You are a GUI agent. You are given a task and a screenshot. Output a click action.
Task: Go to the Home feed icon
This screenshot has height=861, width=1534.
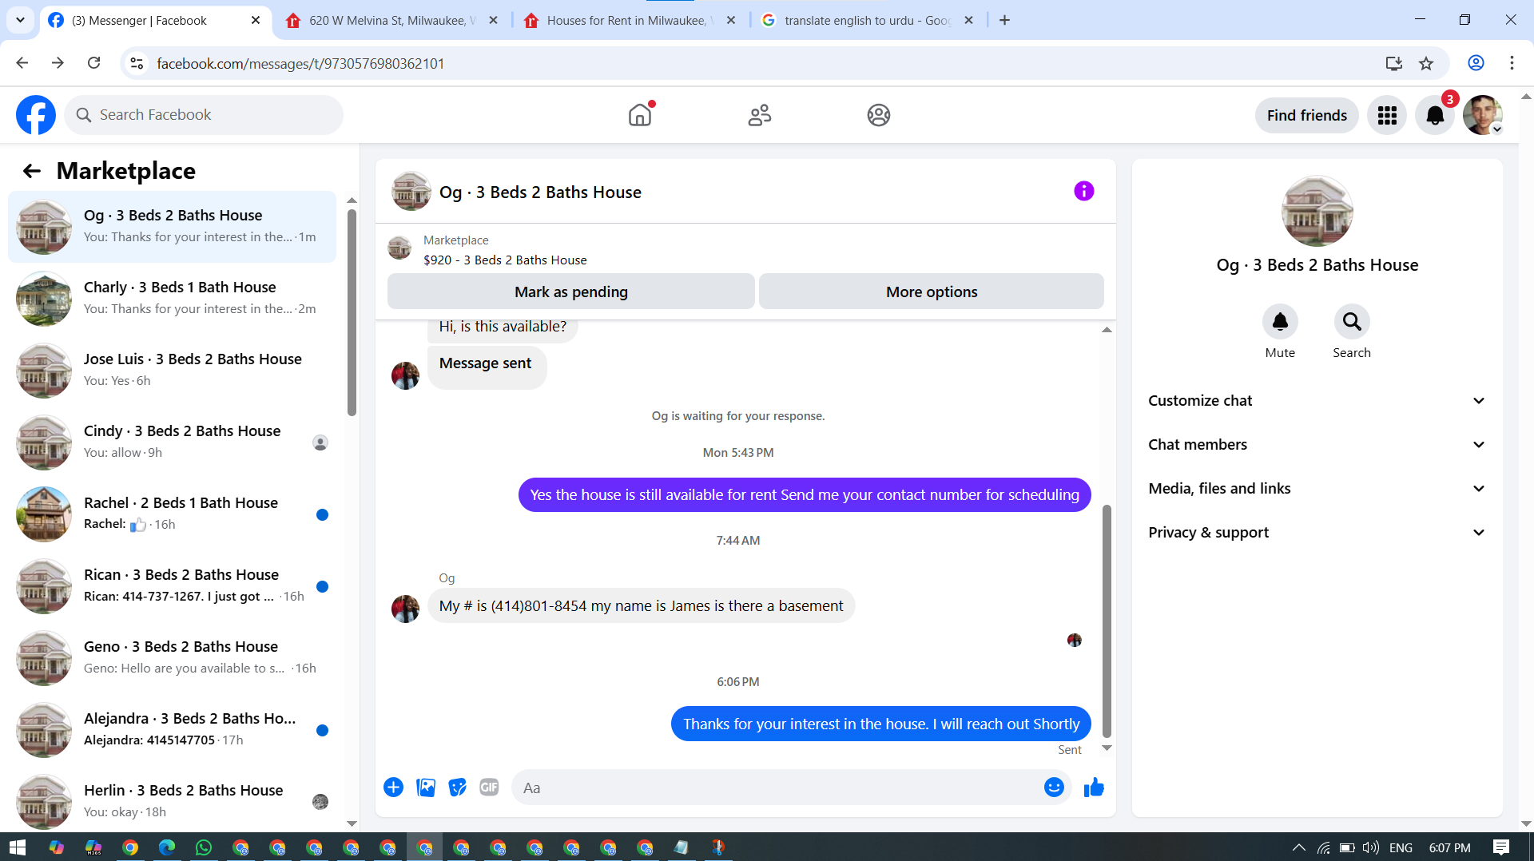coord(640,115)
